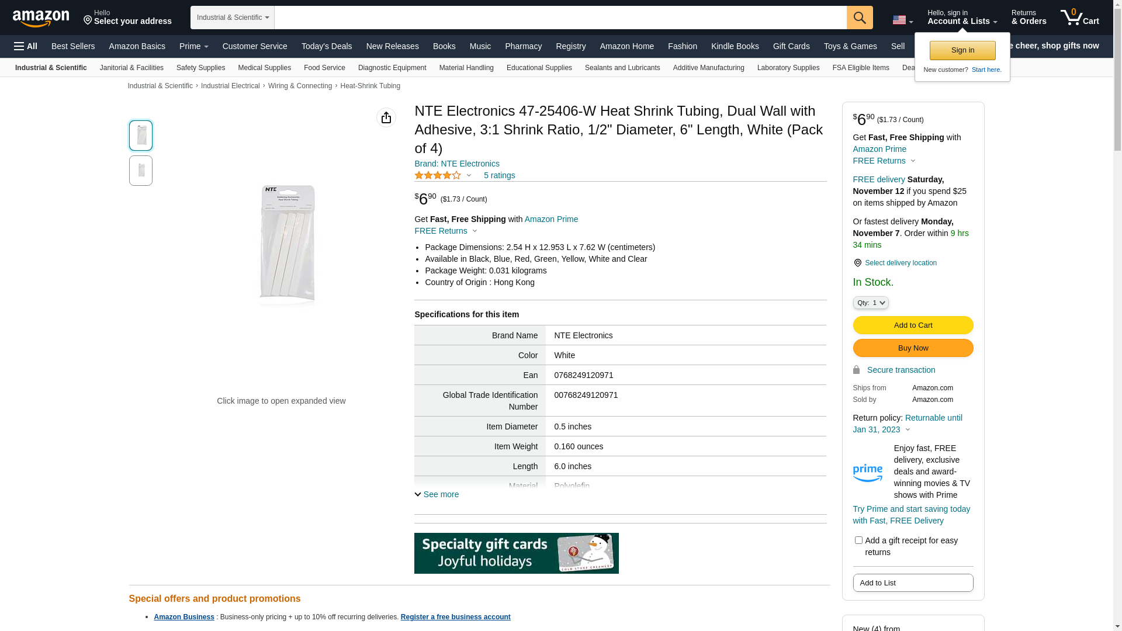Open Today's Deals menu item

tap(327, 46)
